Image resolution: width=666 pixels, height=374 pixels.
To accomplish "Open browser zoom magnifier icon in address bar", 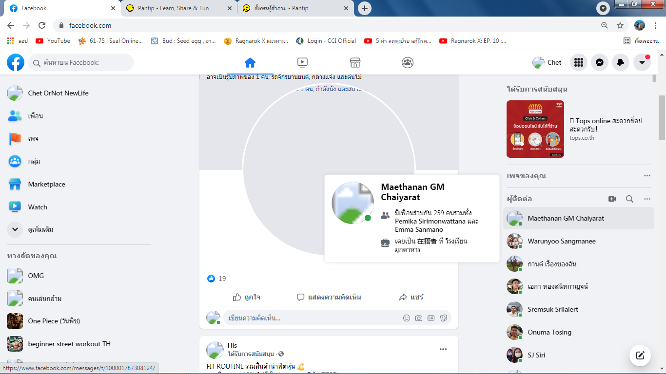I will click(x=605, y=25).
